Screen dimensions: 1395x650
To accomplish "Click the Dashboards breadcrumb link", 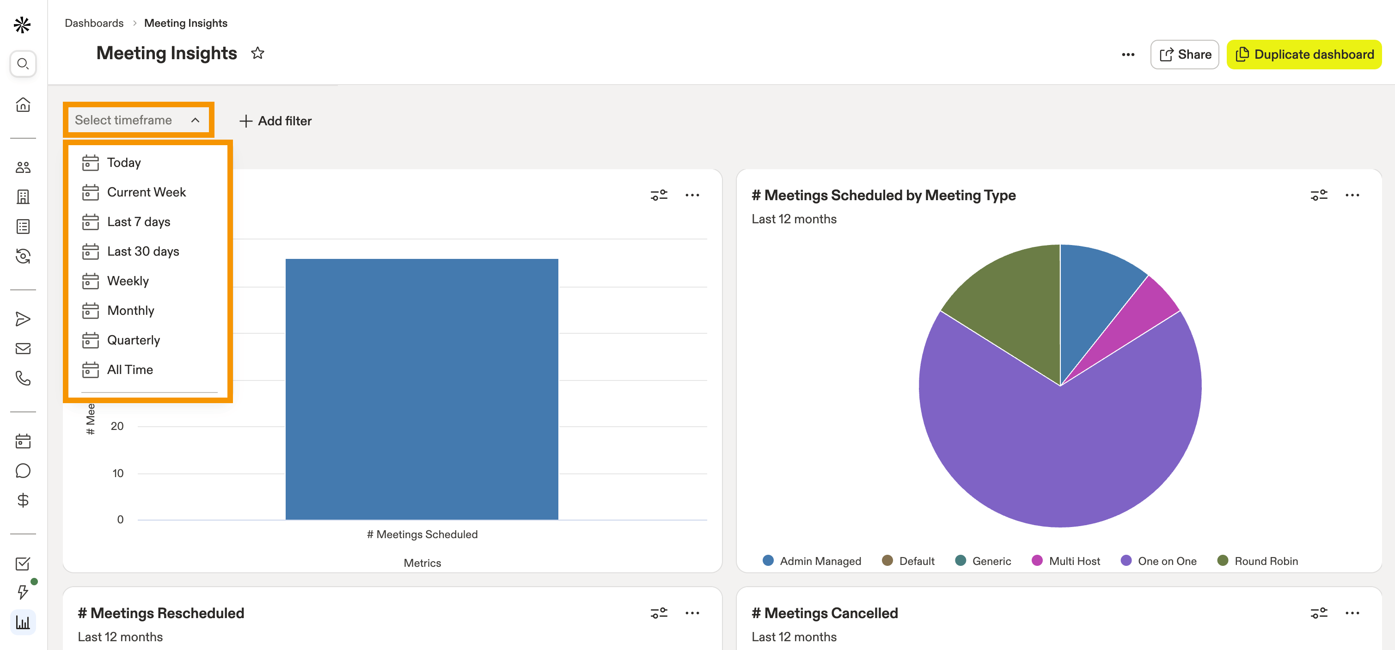I will (x=94, y=23).
